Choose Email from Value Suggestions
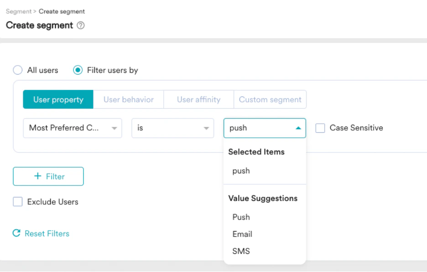This screenshot has height=272, width=427. 242,234
